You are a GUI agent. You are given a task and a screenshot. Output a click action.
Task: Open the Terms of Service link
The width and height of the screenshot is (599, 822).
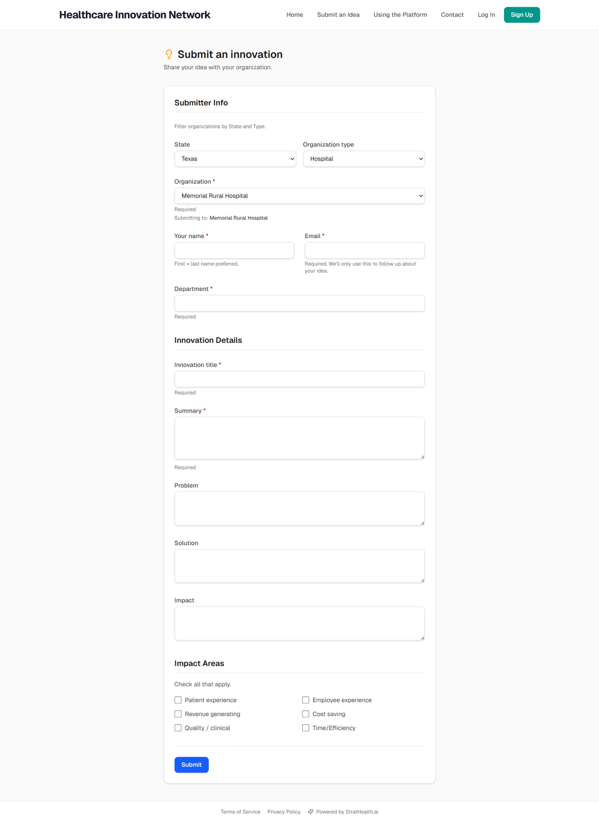(x=240, y=811)
